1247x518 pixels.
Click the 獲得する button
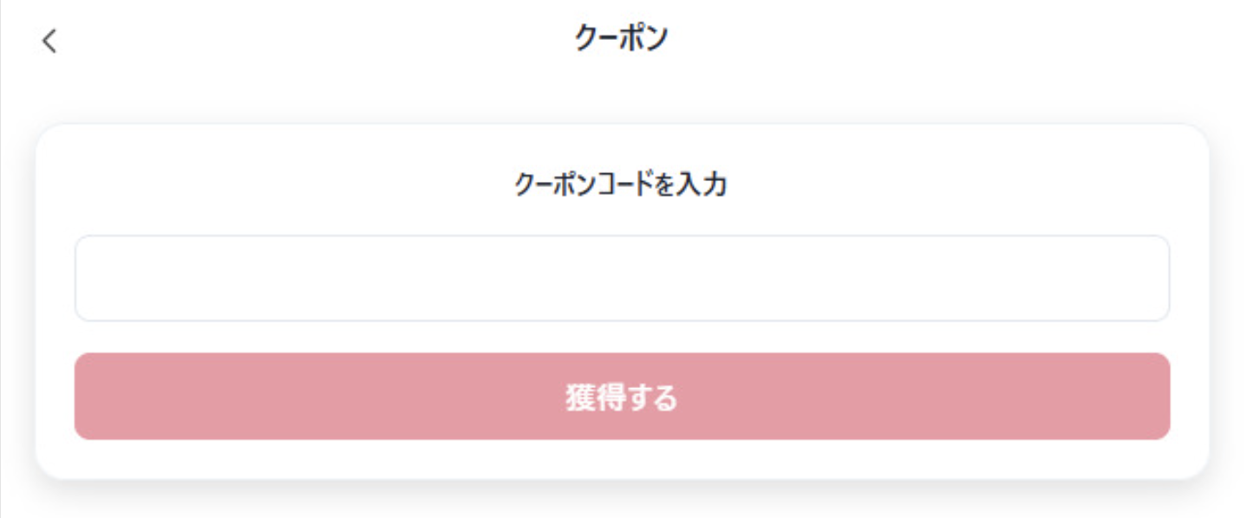(622, 397)
